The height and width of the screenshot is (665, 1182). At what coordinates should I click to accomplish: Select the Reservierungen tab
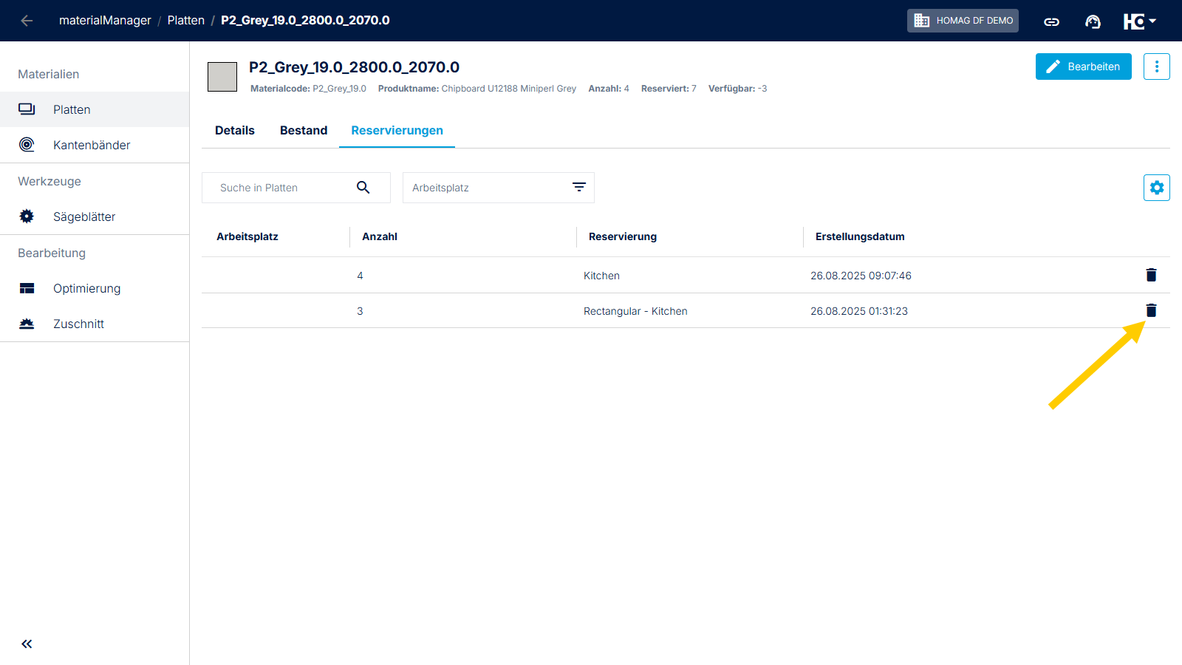coord(397,131)
